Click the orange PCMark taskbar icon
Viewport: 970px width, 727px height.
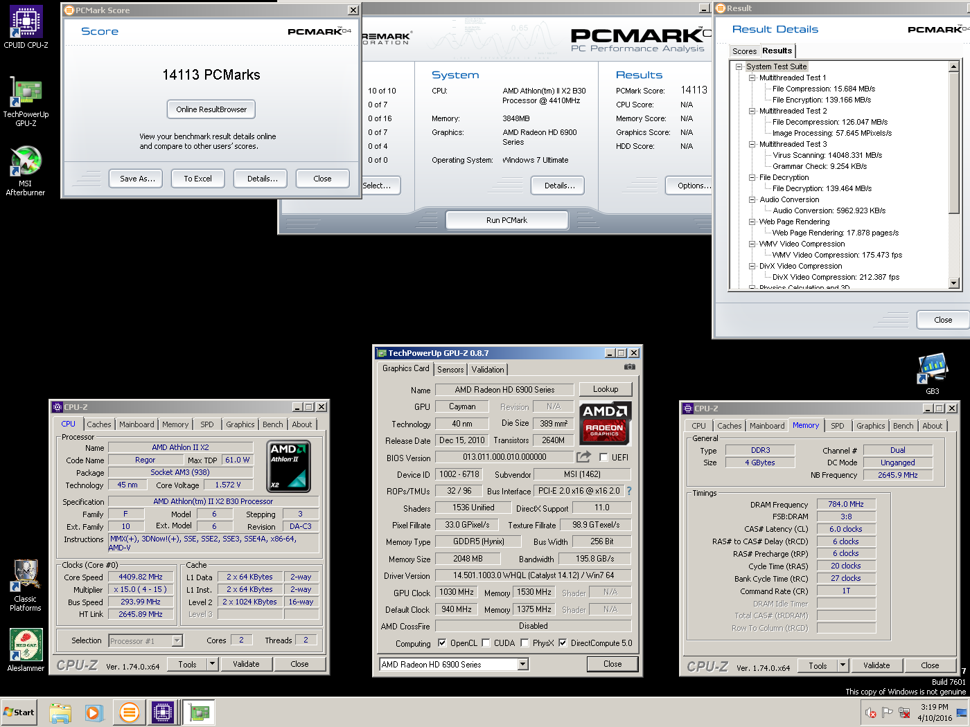(129, 712)
